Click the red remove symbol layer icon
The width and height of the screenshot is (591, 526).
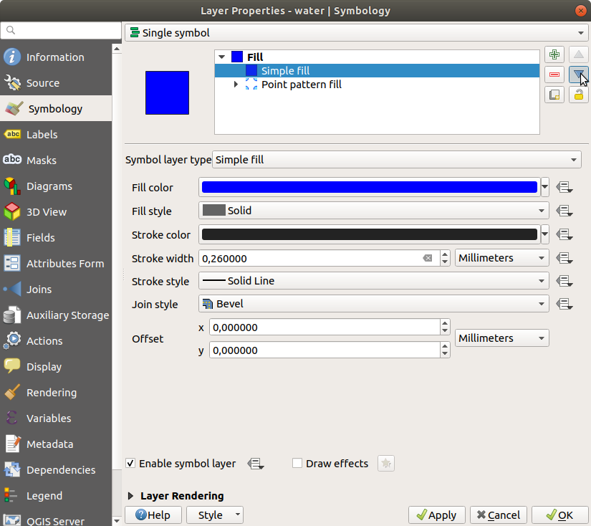tap(554, 75)
